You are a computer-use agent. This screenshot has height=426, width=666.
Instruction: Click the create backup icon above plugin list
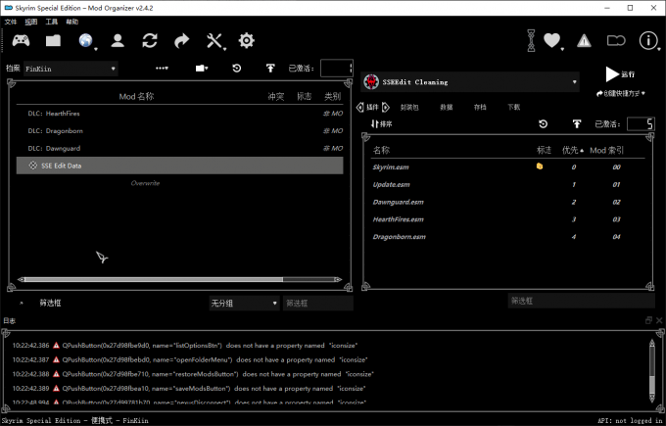[576, 124]
